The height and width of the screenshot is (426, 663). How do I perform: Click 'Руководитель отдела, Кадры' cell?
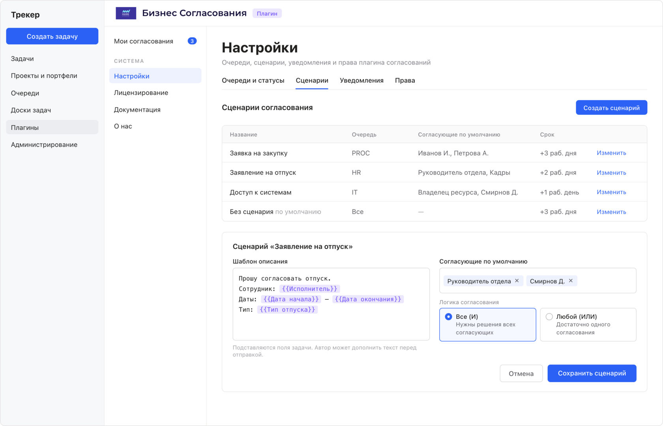pos(464,173)
